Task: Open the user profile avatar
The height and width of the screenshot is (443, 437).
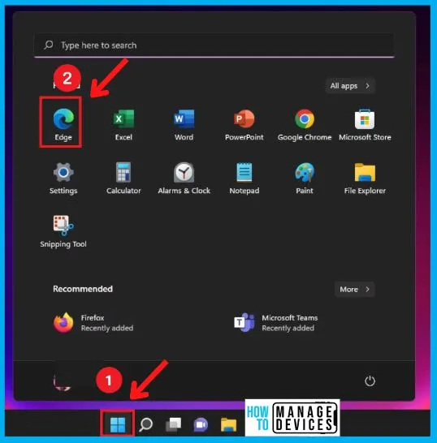Action: [63, 381]
